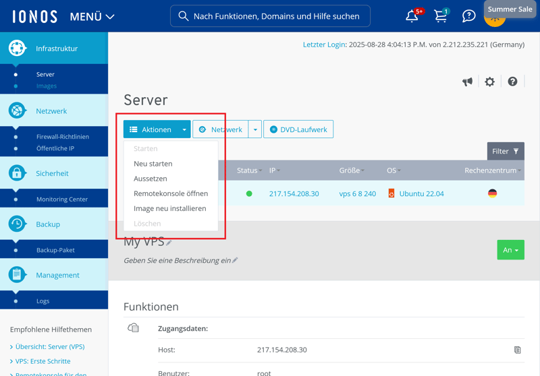Collapse the Aktionen dropdown button
Screen dimensions: 540x376
click(x=157, y=129)
